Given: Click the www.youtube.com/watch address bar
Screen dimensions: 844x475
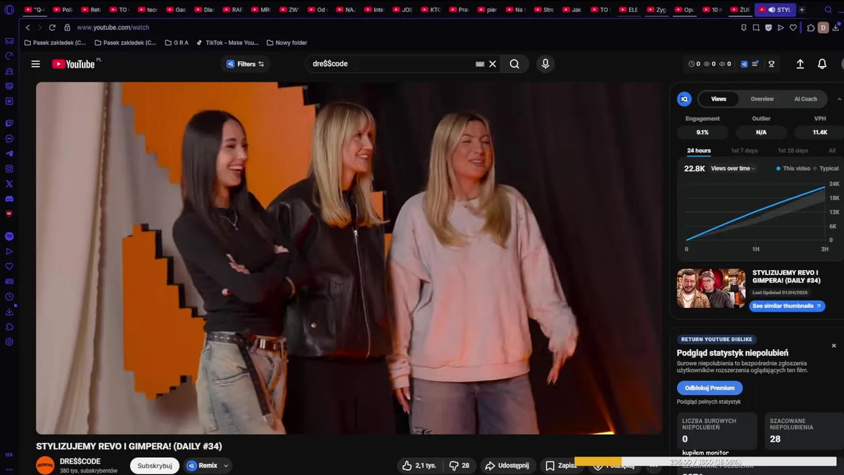Looking at the screenshot, I should pos(113,28).
